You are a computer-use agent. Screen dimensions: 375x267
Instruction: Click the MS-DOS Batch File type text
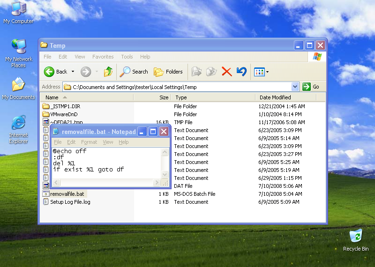[195, 194]
